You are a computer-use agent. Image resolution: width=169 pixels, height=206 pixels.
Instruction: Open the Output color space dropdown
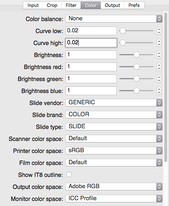(114, 186)
